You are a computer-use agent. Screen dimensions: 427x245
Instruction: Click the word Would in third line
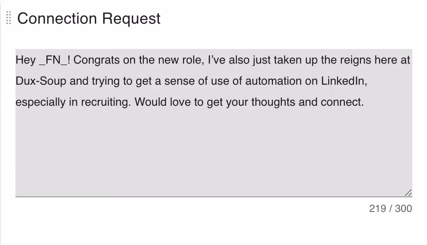point(150,102)
